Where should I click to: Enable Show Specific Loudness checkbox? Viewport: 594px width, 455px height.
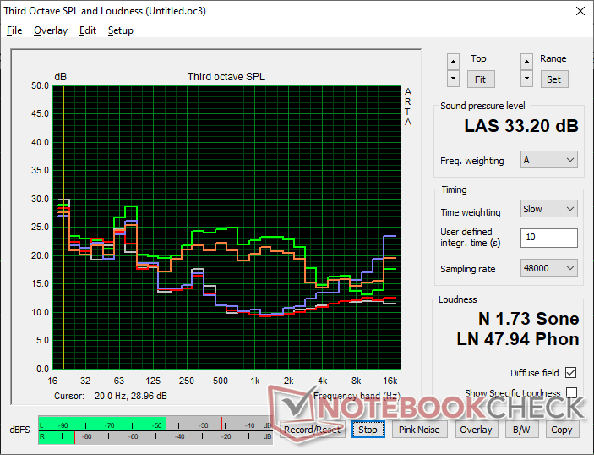571,393
